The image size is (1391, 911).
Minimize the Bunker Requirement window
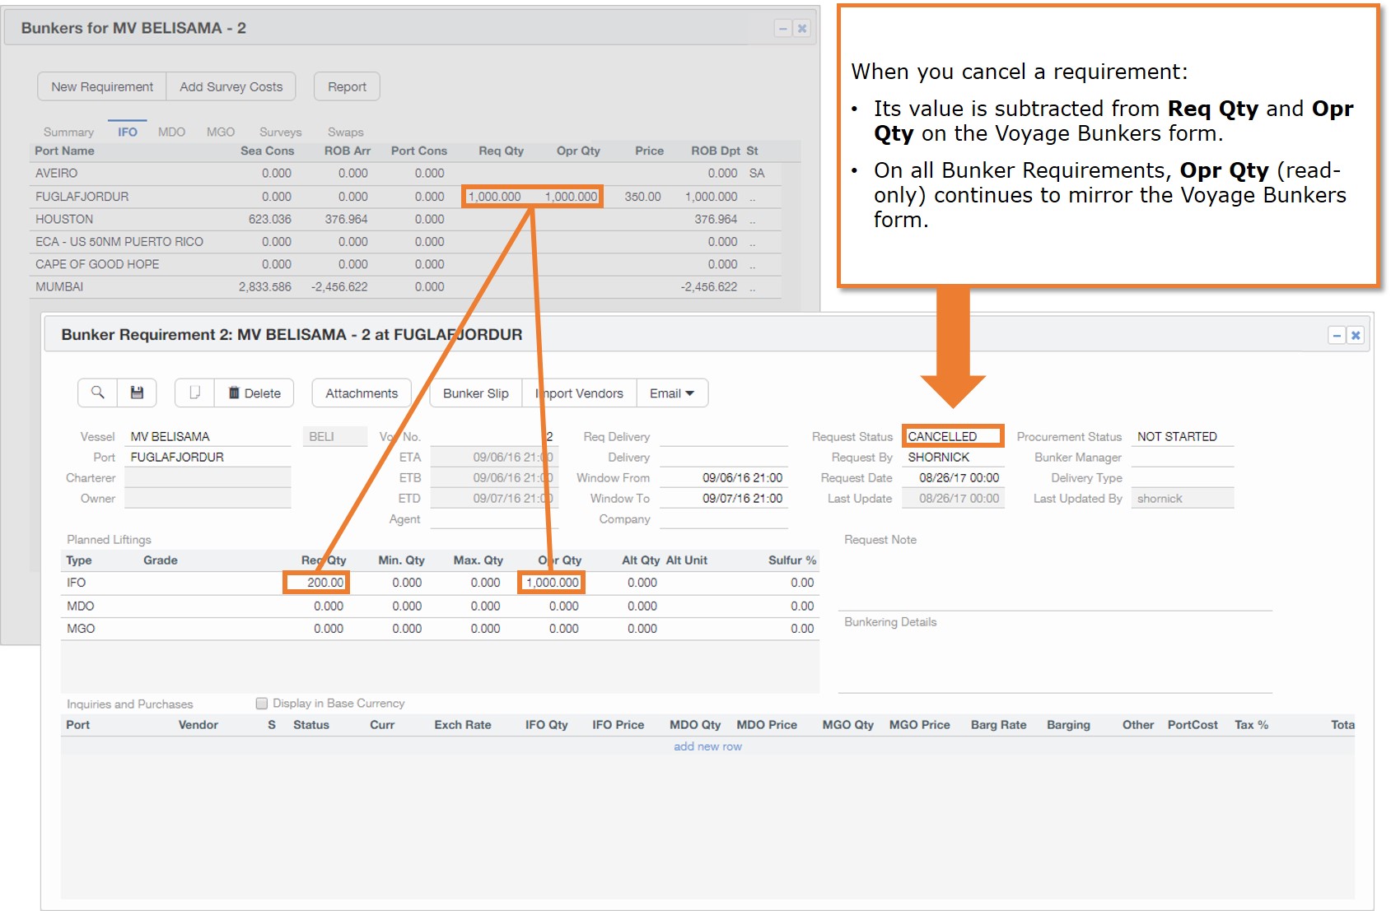(1337, 335)
